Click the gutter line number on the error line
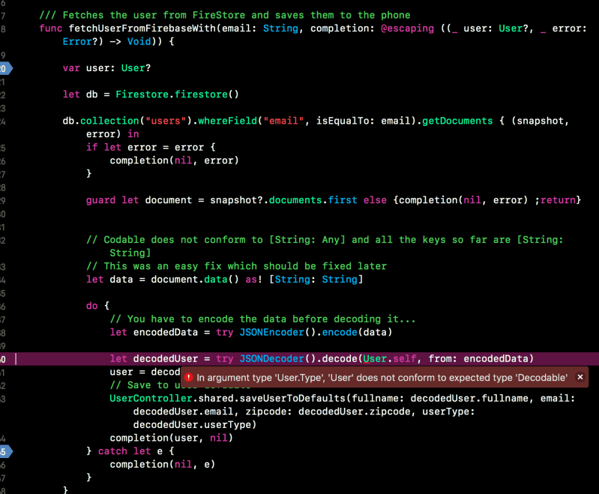Image resolution: width=599 pixels, height=494 pixels. tap(3, 359)
